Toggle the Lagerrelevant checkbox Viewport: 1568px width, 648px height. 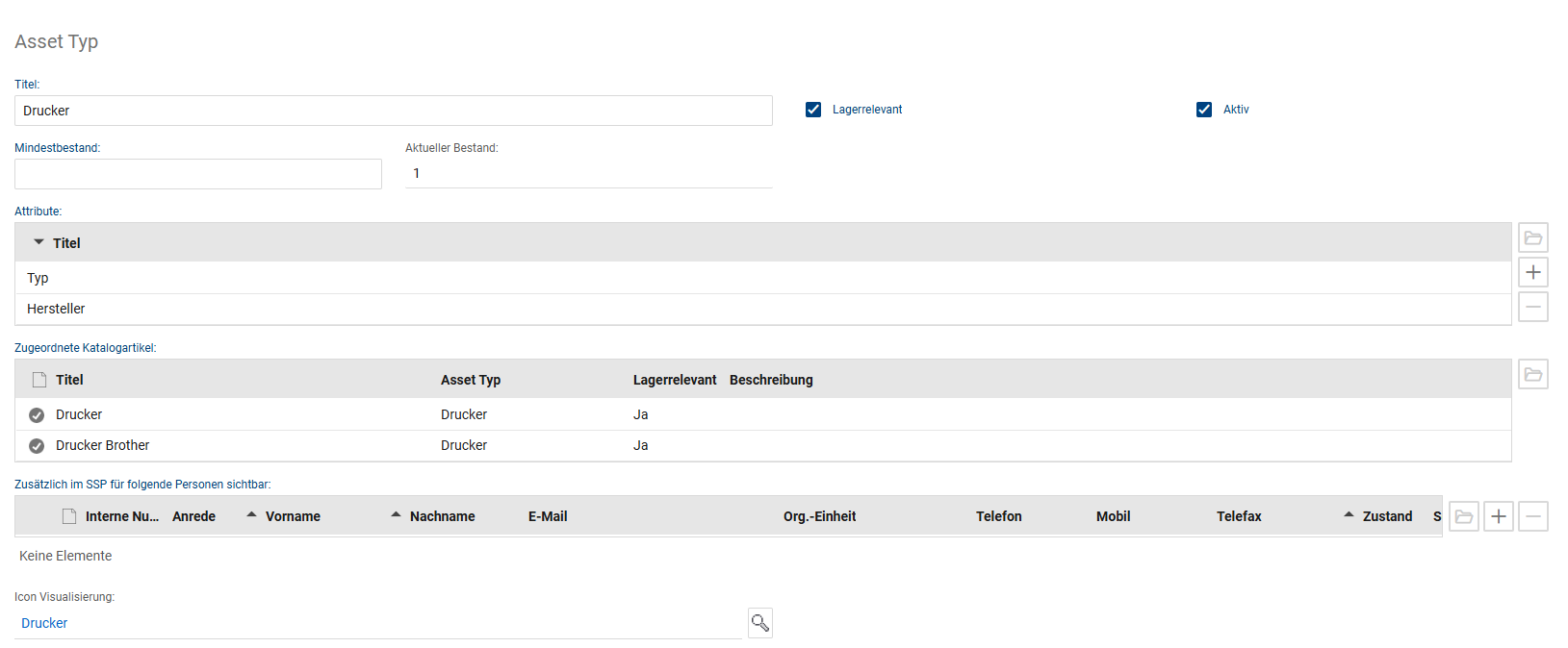(x=813, y=110)
